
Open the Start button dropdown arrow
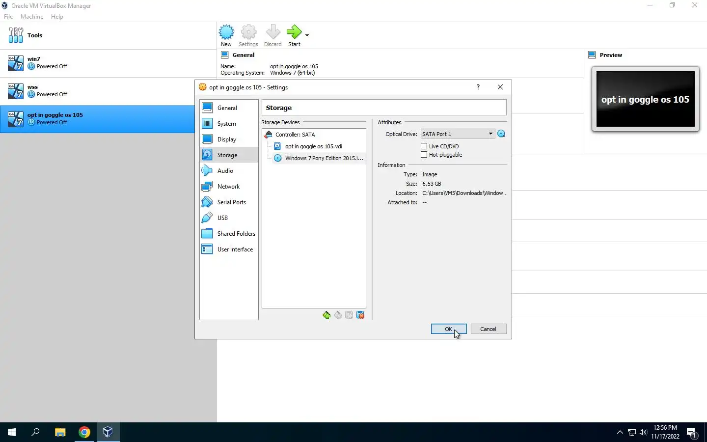(x=307, y=35)
